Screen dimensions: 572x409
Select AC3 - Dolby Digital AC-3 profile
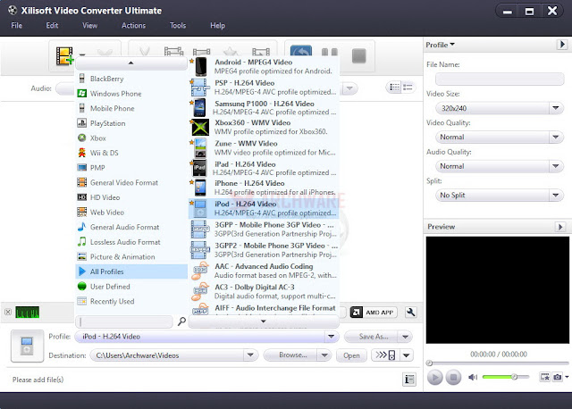(264, 291)
